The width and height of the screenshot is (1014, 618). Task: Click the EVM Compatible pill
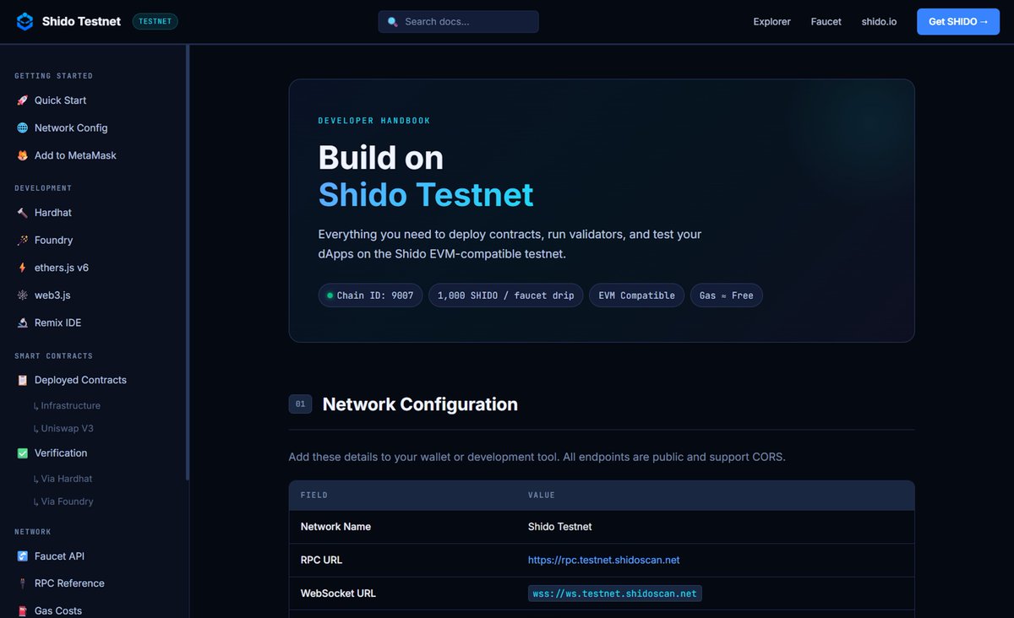pos(636,295)
